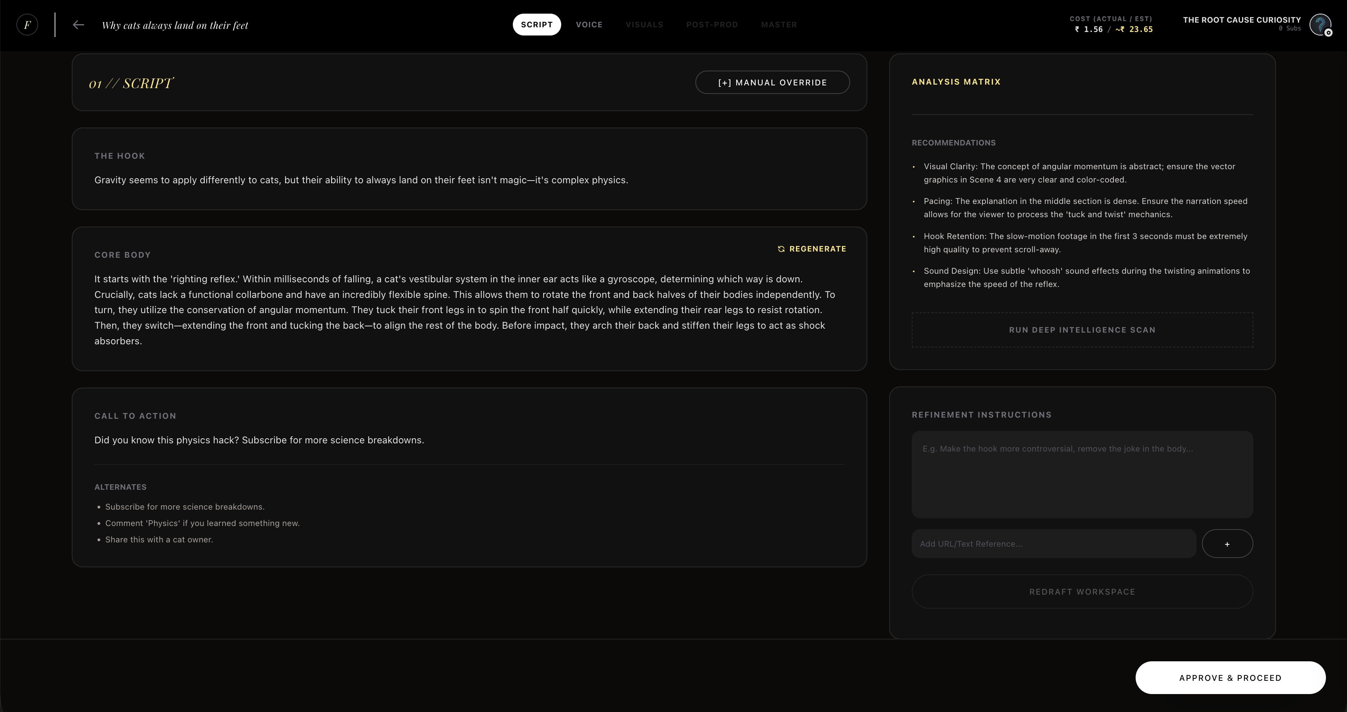Switch to the Voice tab
This screenshot has width=1347, height=712.
coord(589,25)
